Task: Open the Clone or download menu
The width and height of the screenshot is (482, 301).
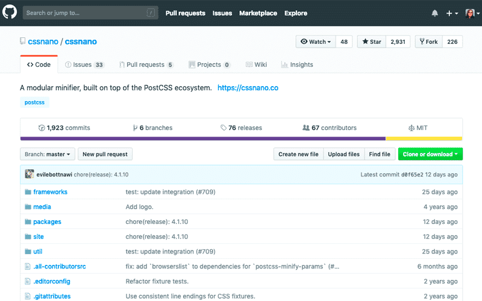Action: point(430,154)
